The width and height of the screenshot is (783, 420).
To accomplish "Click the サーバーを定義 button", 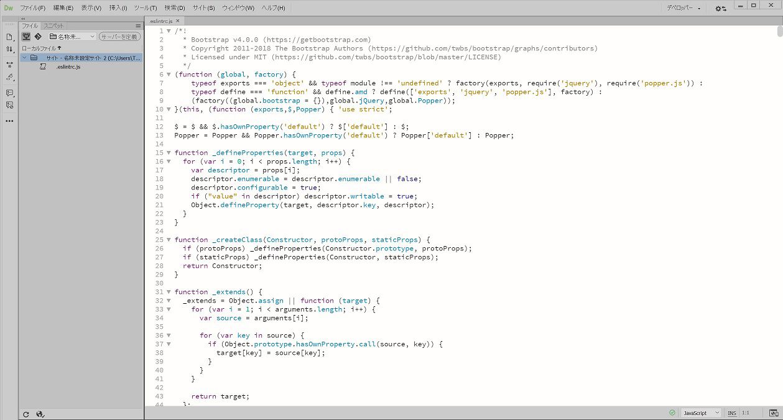I will coord(120,37).
